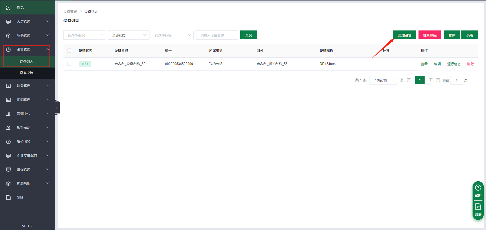Click the 报警联动 alarm icon
Image resolution: width=486 pixels, height=230 pixels.
8,128
